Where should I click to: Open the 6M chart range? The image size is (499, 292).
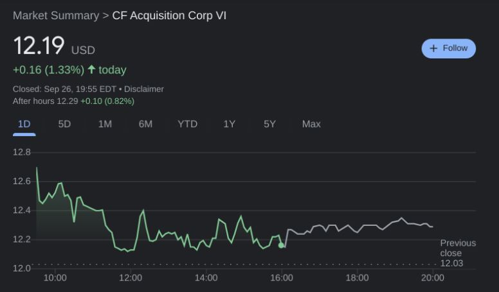tap(145, 124)
